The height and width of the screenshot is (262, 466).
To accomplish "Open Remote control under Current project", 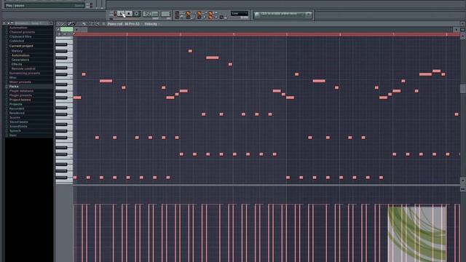I will point(23,68).
